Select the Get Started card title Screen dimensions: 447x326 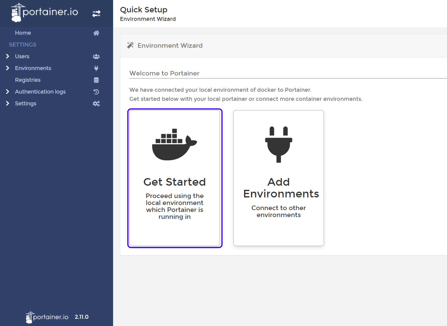(174, 182)
